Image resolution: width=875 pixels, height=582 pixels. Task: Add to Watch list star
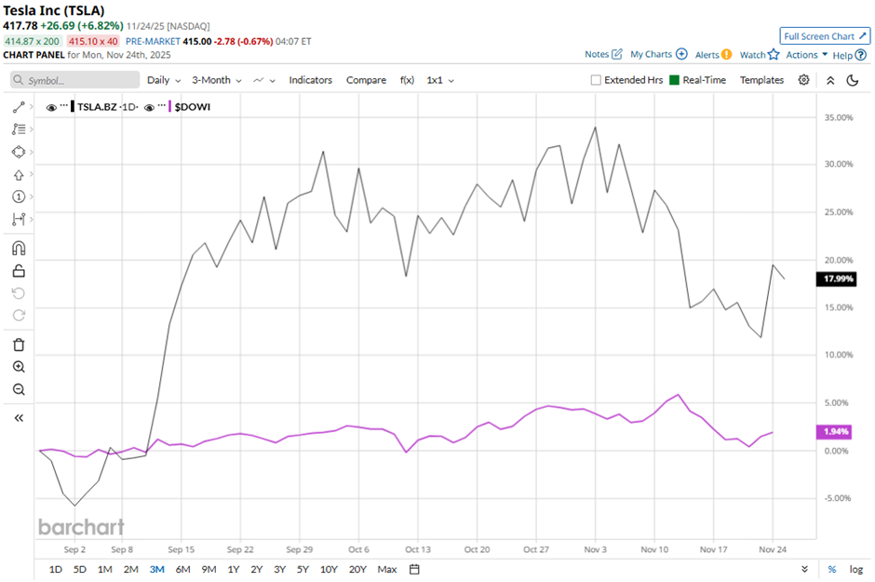(x=759, y=55)
